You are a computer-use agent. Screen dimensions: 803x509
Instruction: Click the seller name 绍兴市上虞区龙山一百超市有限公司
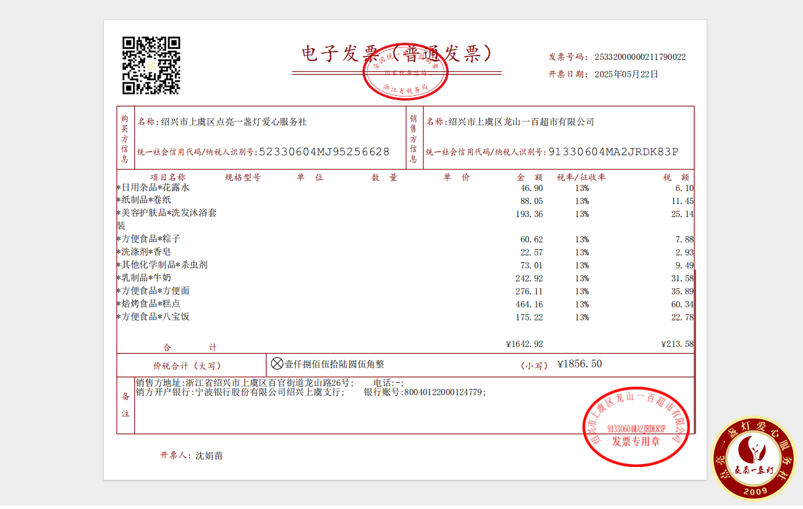[521, 122]
